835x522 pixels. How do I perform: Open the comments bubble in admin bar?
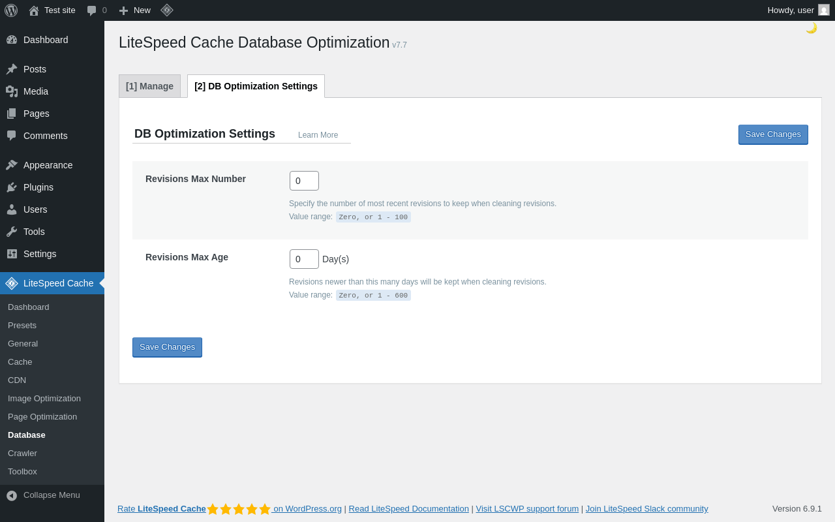[92, 10]
